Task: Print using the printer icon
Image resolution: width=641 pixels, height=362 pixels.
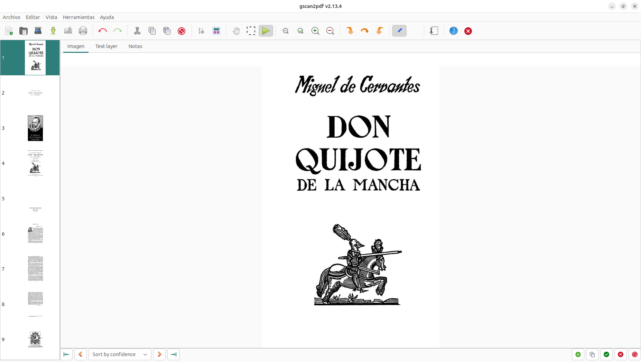Action: (x=83, y=31)
